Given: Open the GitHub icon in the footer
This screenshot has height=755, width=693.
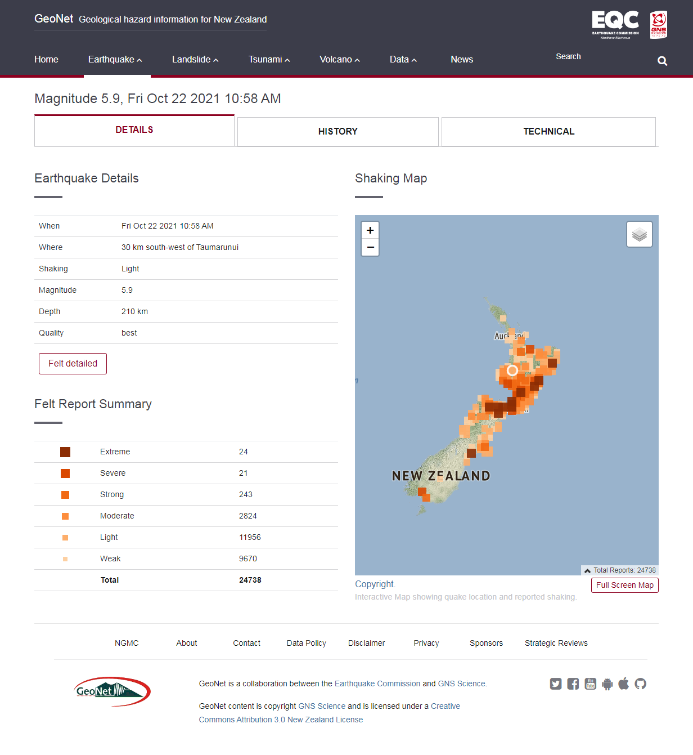Looking at the screenshot, I should [640, 683].
